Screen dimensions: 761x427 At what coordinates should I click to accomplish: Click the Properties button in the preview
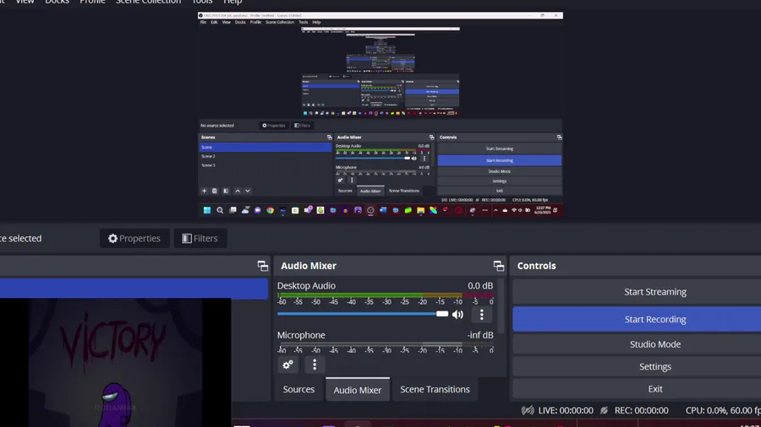click(274, 126)
